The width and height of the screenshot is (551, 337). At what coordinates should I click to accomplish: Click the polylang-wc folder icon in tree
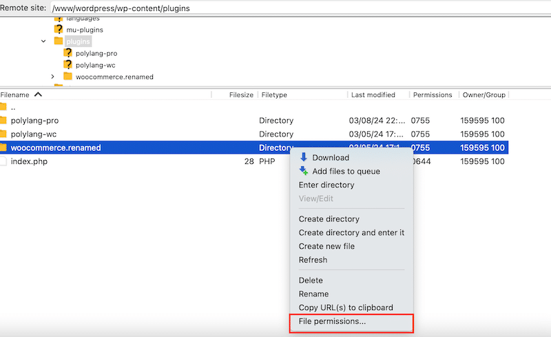point(67,65)
